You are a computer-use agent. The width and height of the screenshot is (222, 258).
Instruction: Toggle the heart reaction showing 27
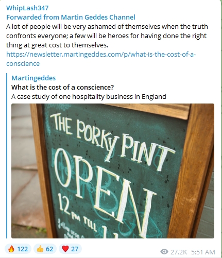[x=70, y=249]
